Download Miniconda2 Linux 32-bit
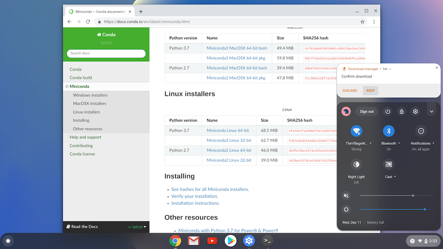The width and height of the screenshot is (443, 249). click(x=229, y=160)
